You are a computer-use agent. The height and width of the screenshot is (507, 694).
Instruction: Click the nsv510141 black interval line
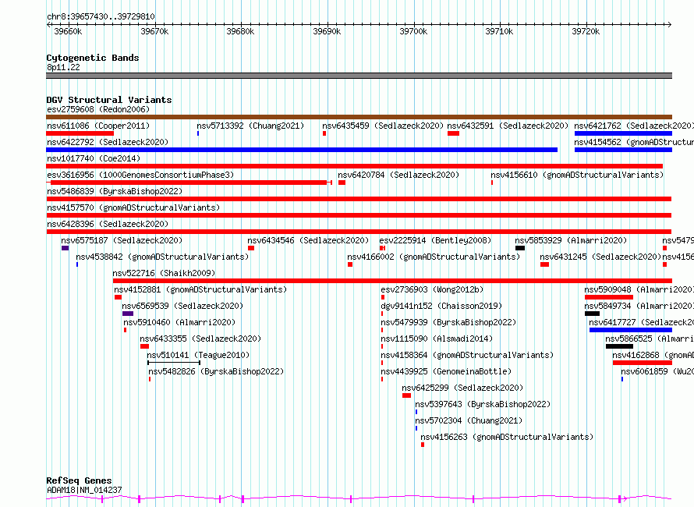point(174,363)
